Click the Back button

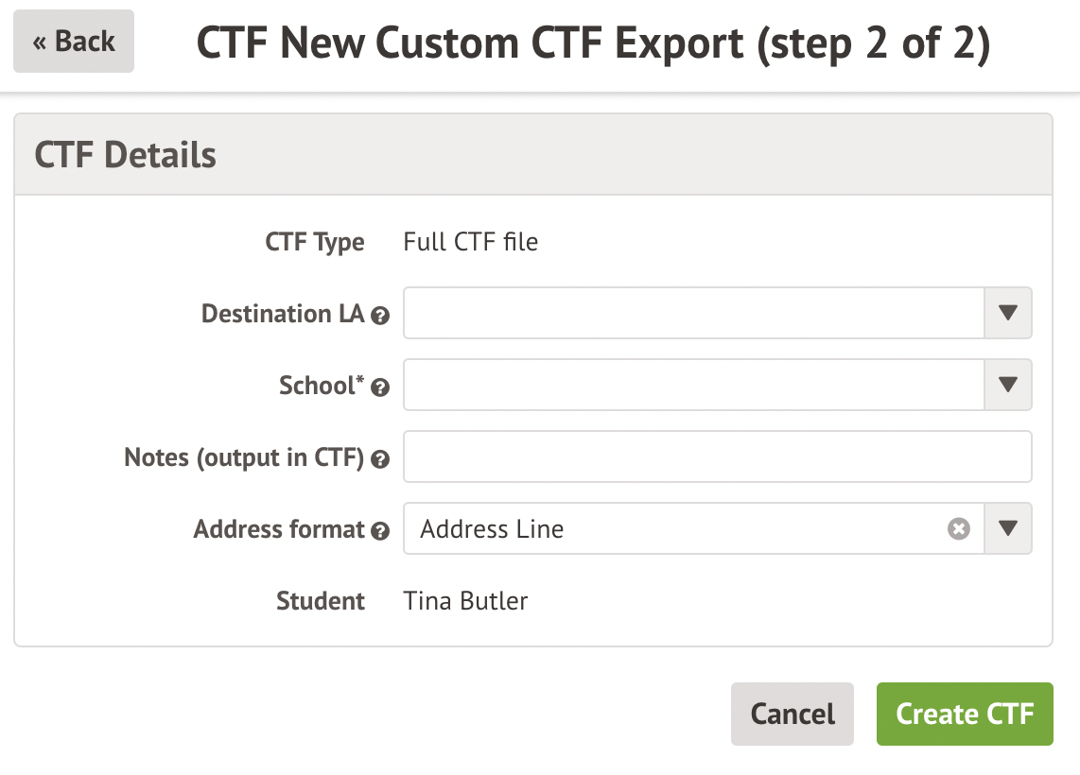click(x=73, y=42)
